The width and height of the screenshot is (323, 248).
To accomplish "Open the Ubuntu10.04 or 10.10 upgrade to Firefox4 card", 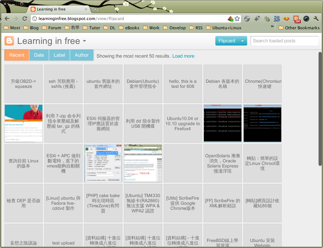I will pos(183,124).
